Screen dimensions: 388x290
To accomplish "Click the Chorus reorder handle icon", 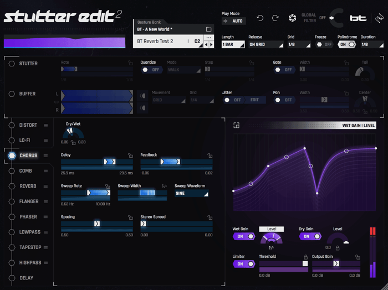I will (46, 156).
